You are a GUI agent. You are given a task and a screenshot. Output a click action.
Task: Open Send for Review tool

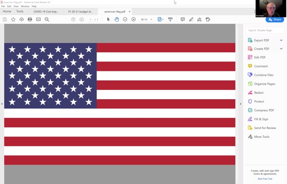point(262,128)
